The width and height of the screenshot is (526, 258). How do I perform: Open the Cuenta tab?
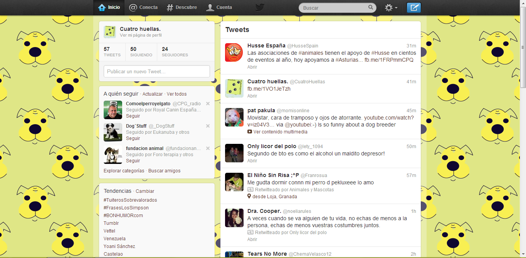pos(219,7)
